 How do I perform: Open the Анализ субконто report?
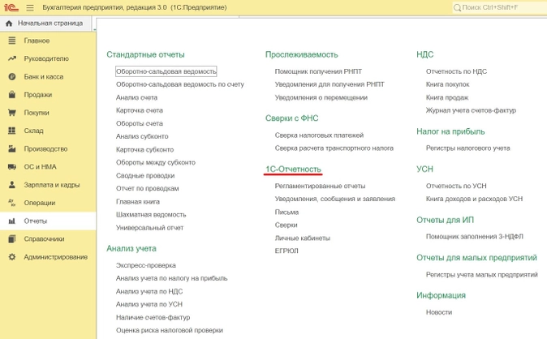[142, 136]
